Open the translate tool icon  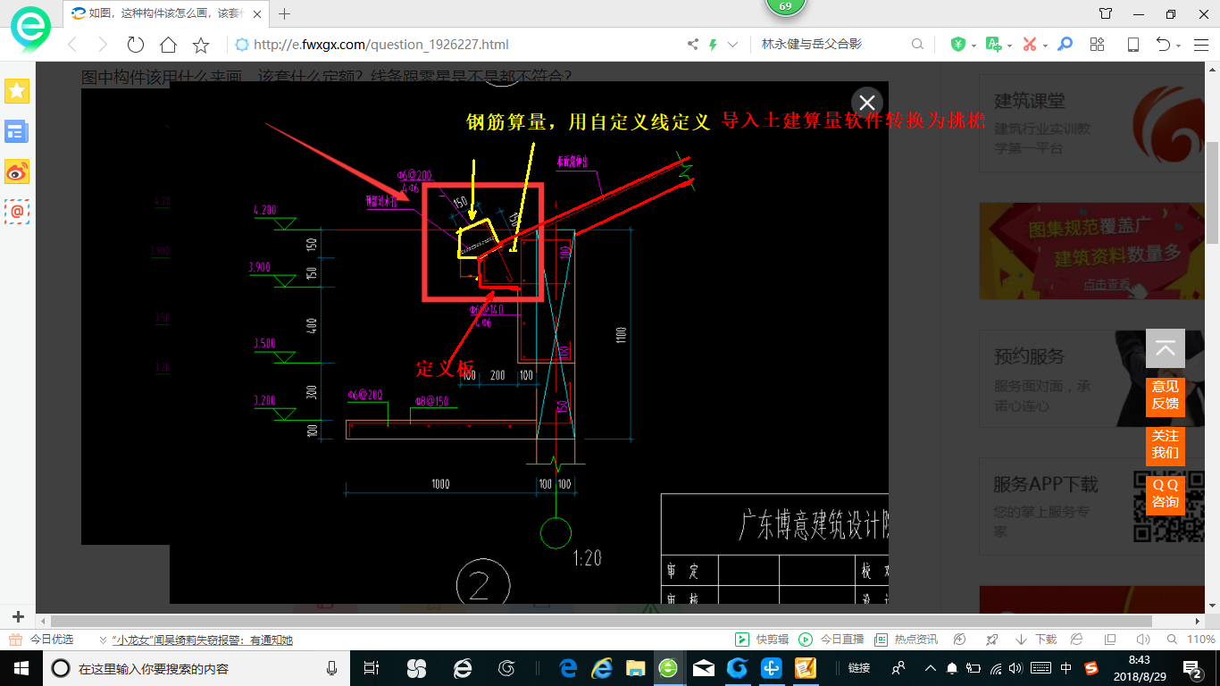993,44
